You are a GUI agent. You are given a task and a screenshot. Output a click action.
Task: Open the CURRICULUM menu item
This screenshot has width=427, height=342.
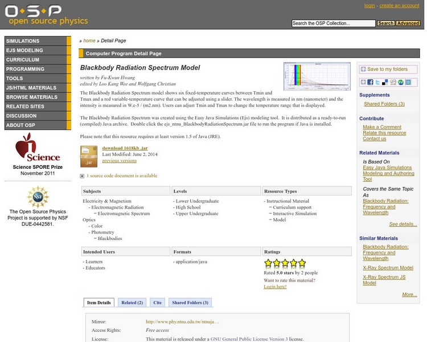(38, 60)
